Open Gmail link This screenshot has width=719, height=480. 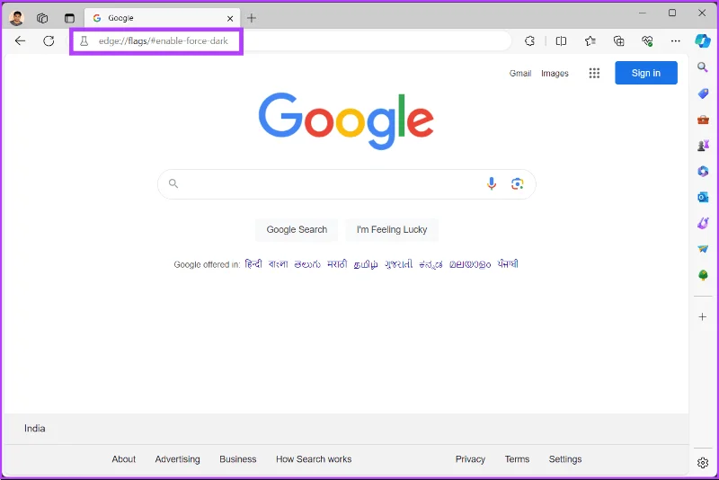point(520,74)
